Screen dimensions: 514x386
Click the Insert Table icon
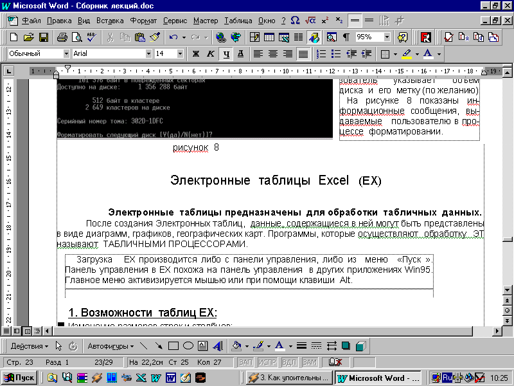269,37
